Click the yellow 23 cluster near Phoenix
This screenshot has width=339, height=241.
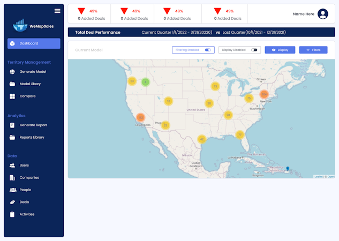pyautogui.click(x=165, y=125)
